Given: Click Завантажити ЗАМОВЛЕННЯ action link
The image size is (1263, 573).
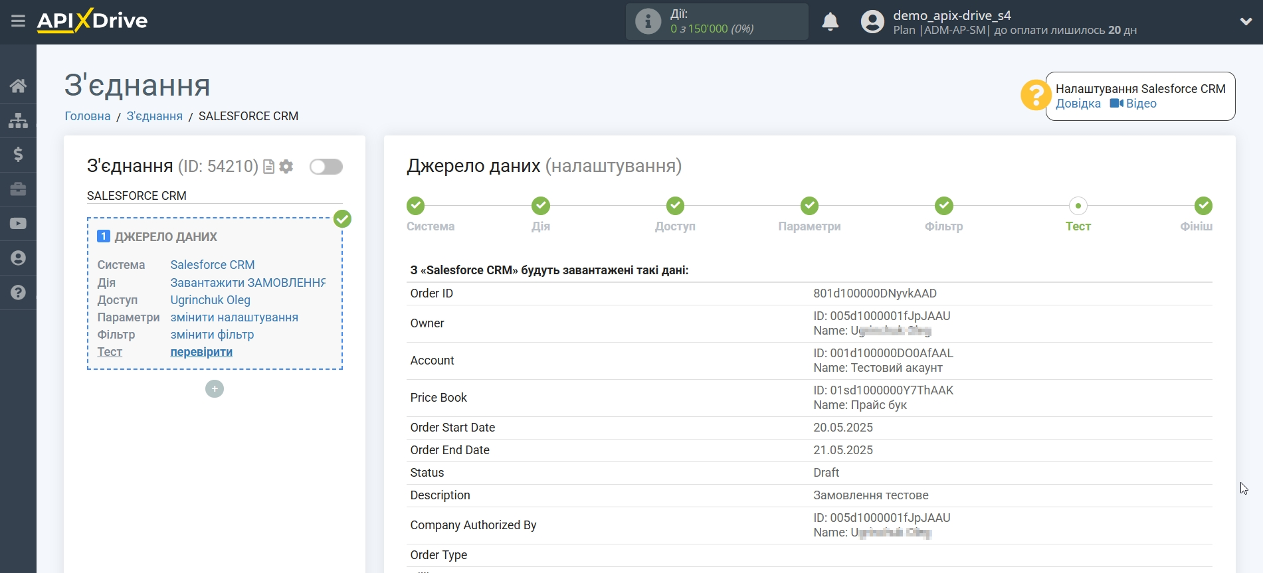Looking at the screenshot, I should coord(248,283).
